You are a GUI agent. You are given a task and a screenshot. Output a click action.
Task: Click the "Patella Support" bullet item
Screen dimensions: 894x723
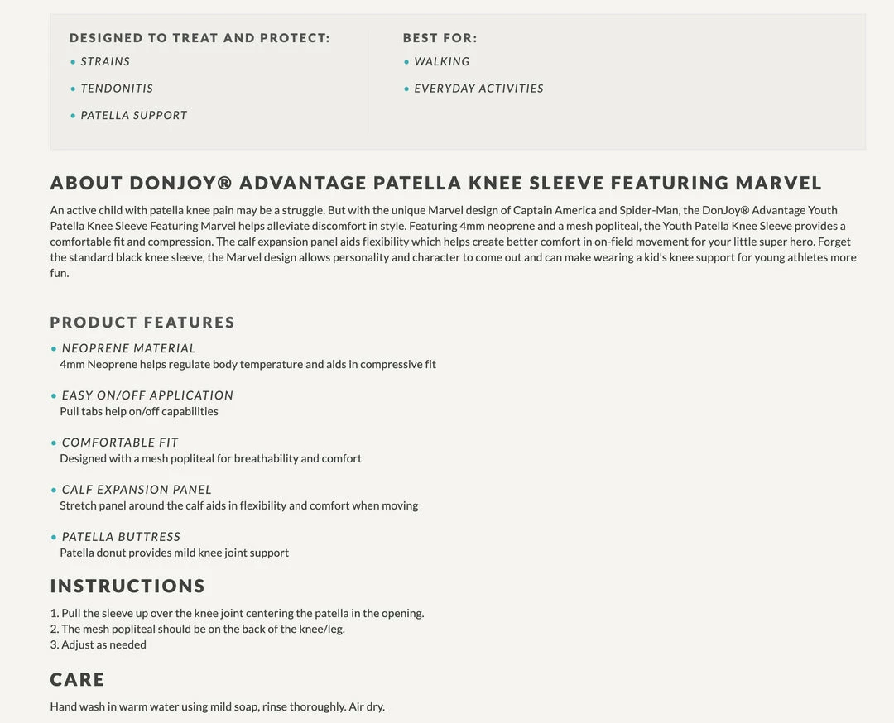[x=134, y=116]
